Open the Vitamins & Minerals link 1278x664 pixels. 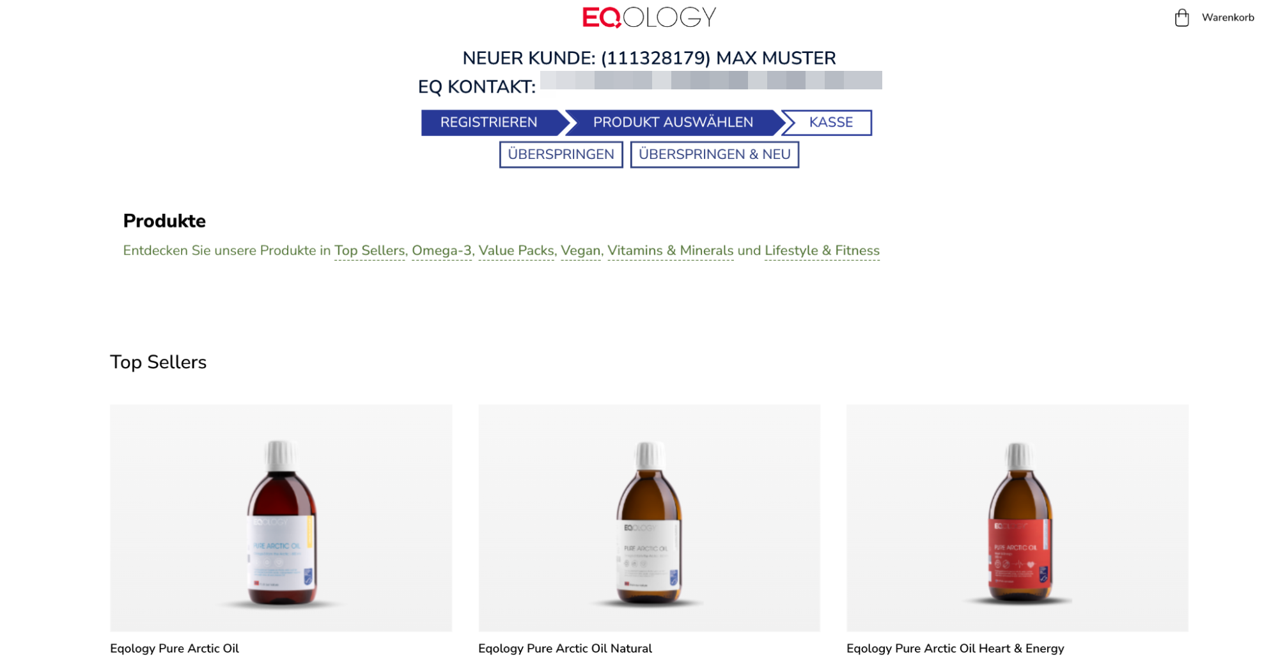pyautogui.click(x=670, y=251)
